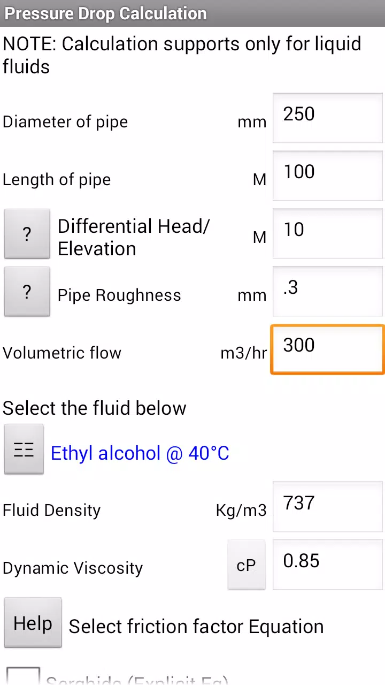
Task: Edit the Length of pipe value
Action: (x=328, y=176)
